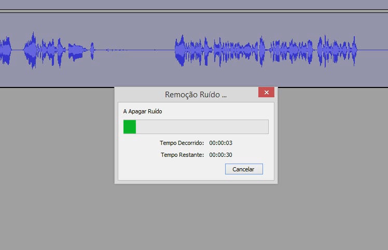The width and height of the screenshot is (388, 250).
Task: Click the green noise removal progress bar
Action: click(196, 127)
